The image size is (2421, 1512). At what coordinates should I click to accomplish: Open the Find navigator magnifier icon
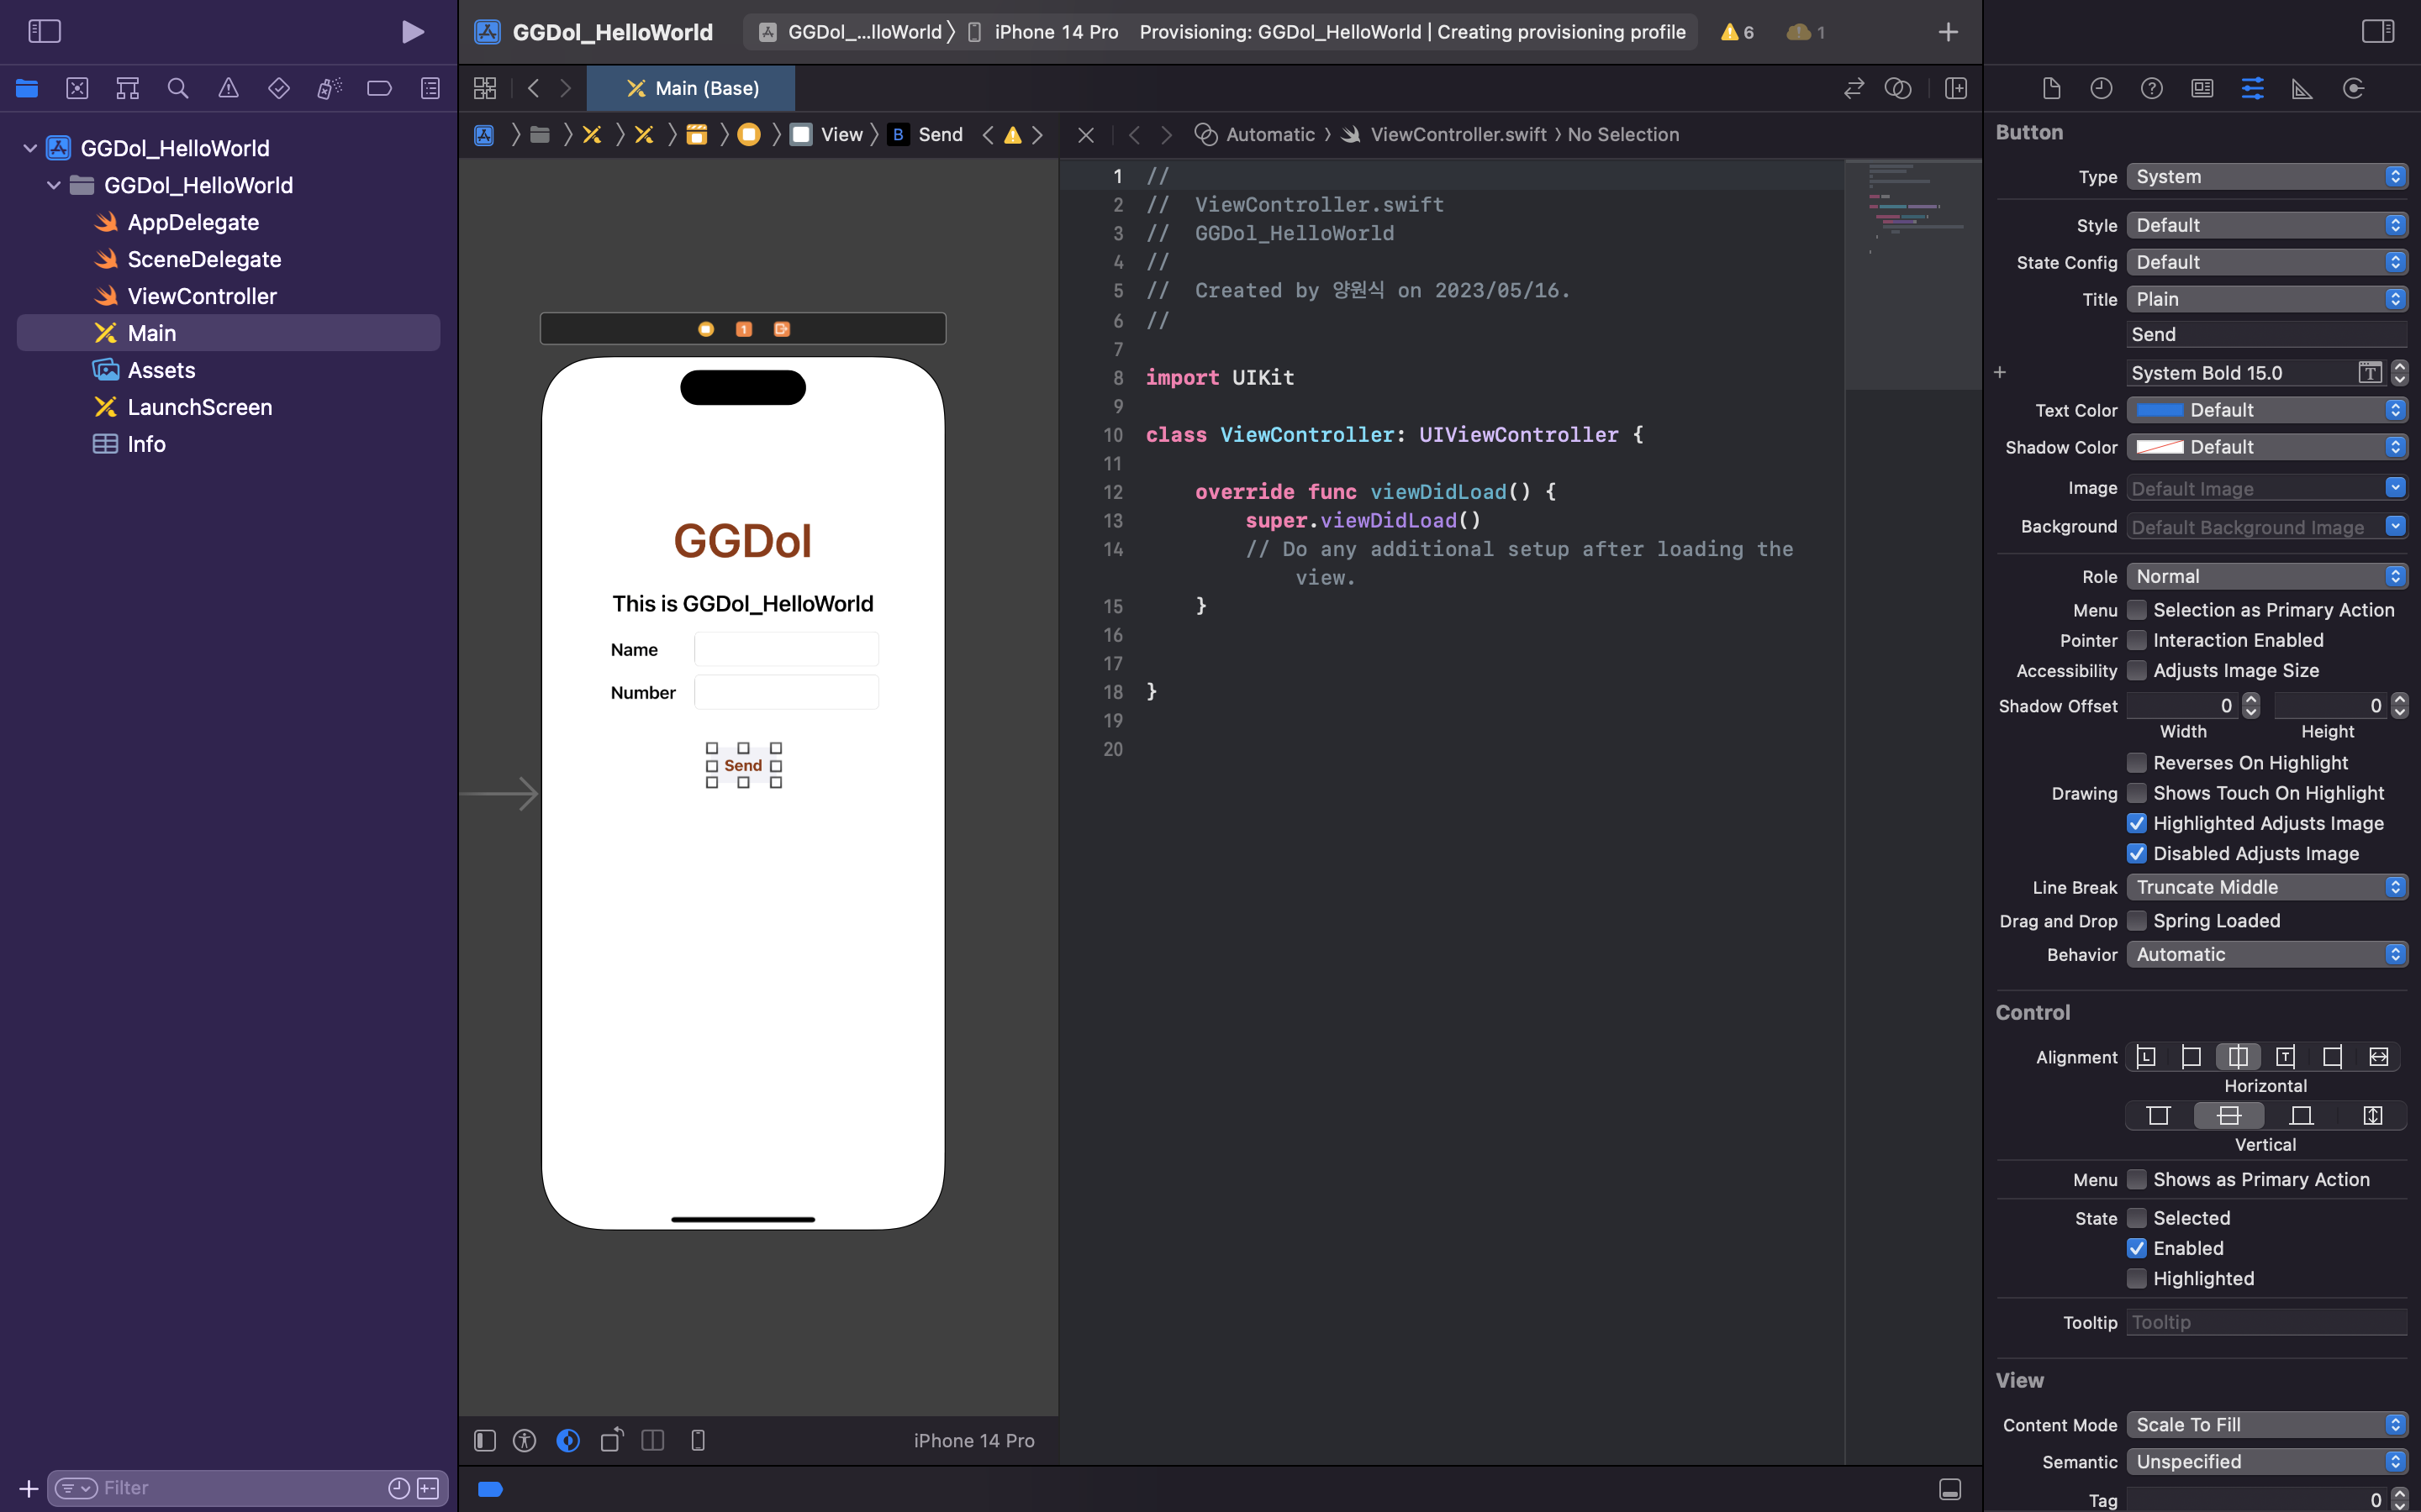pos(178,88)
